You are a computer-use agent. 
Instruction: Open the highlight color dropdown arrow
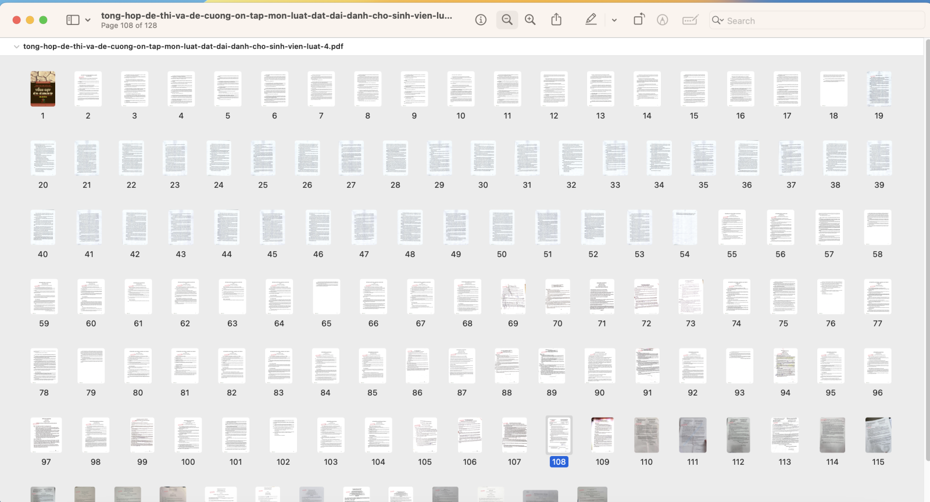tap(614, 20)
